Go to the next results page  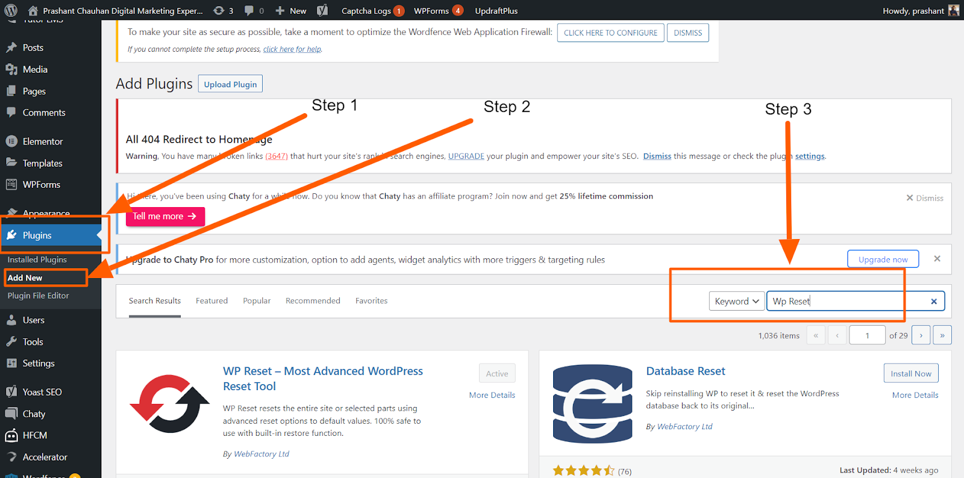pyautogui.click(x=921, y=335)
